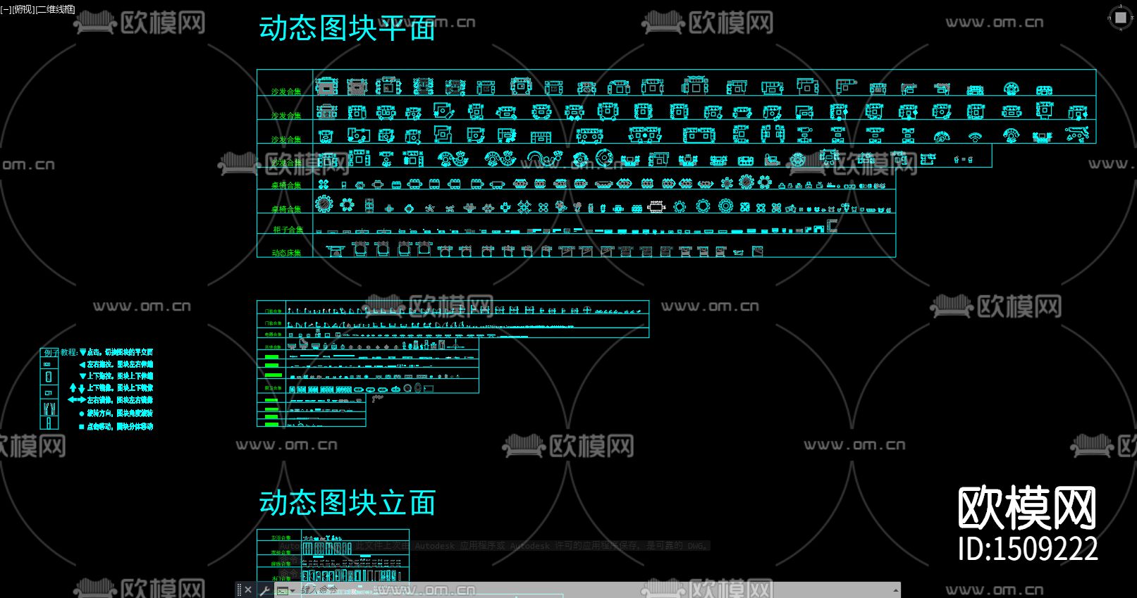Click the 教程 tutorial label
Viewport: 1137px width, 598px height.
point(69,352)
